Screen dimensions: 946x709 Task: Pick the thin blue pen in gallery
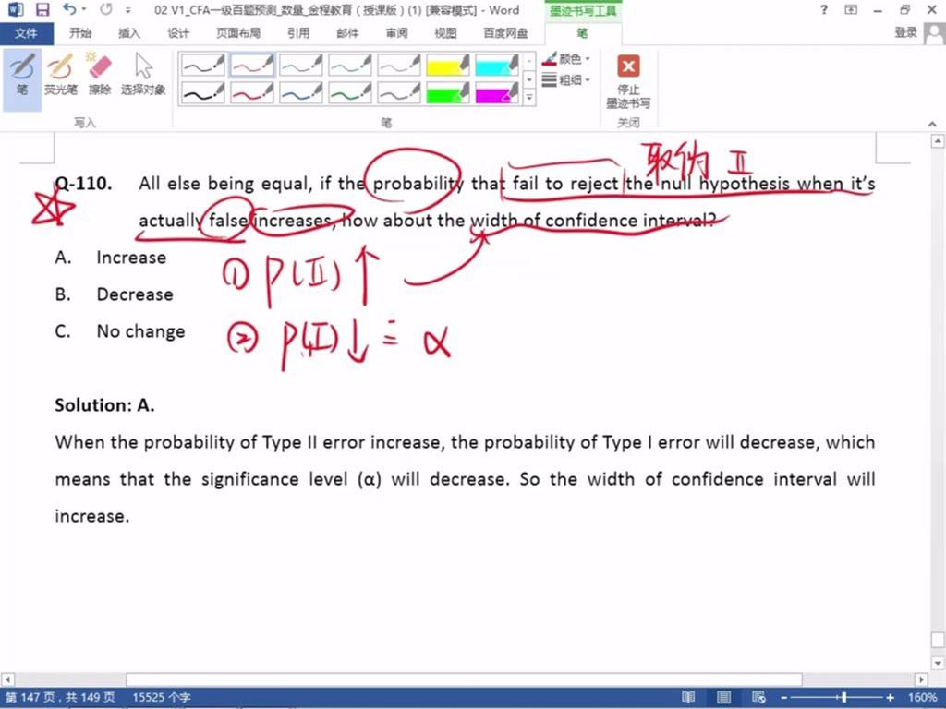click(x=300, y=66)
